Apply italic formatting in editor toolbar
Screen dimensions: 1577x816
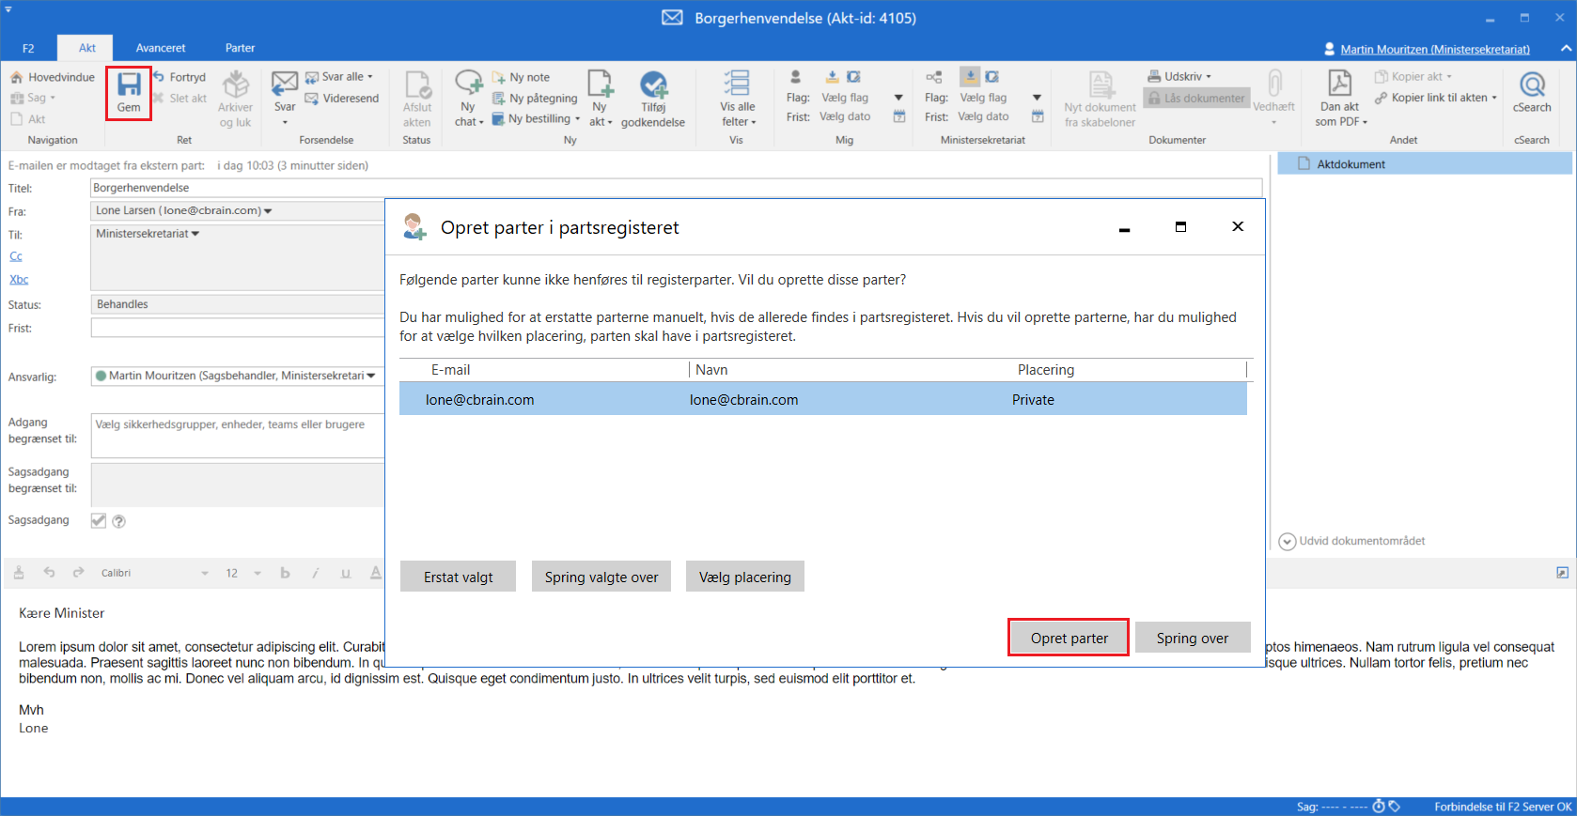(x=316, y=573)
